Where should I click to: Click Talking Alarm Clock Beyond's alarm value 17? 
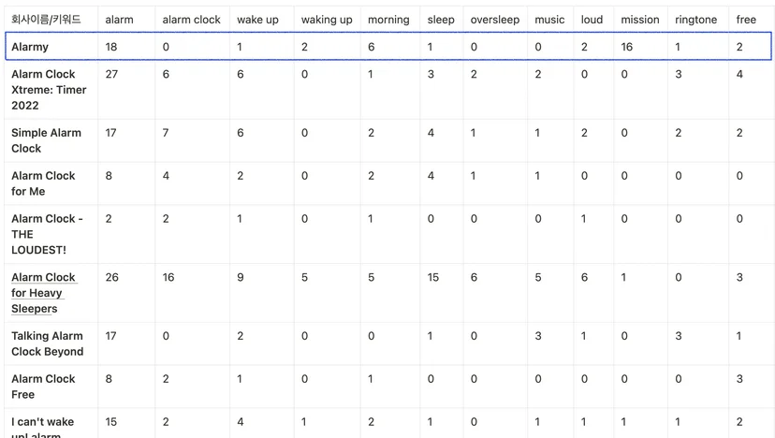110,336
